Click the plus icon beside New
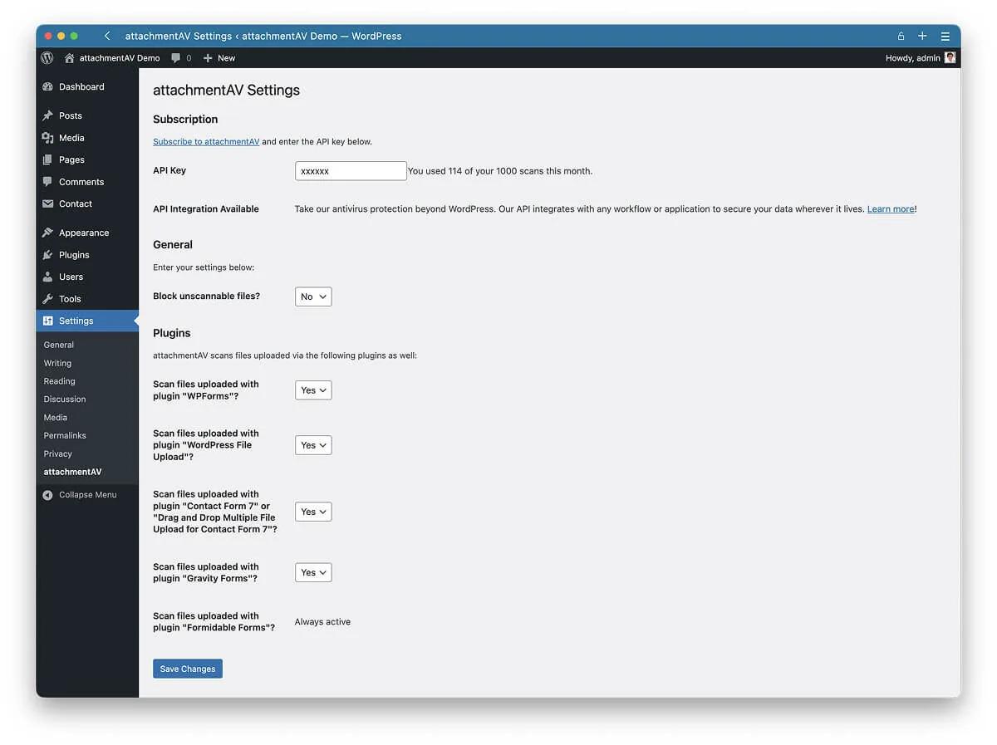 tap(208, 58)
